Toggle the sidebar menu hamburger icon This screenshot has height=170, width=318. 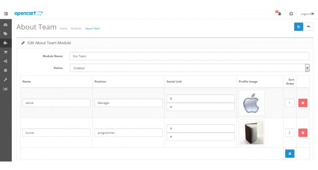6,14
